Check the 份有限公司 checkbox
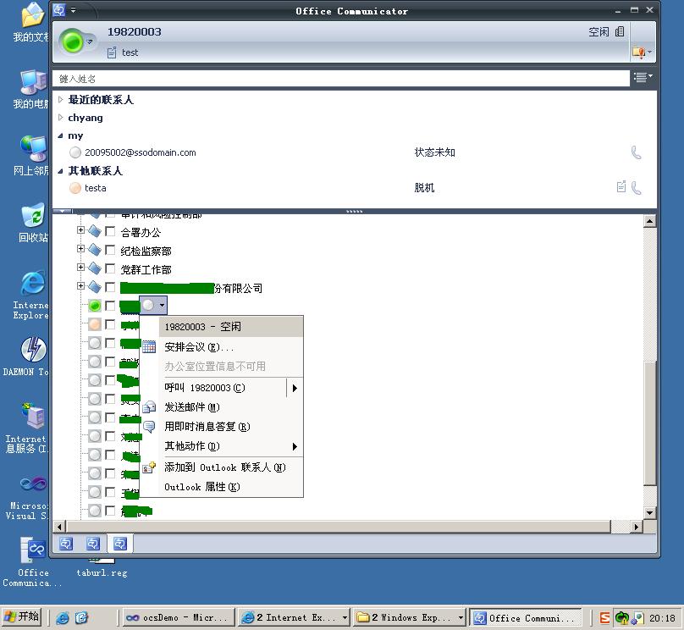 coord(110,287)
